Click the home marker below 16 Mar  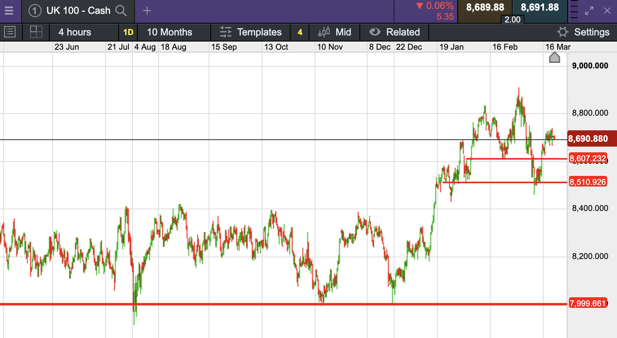555,57
